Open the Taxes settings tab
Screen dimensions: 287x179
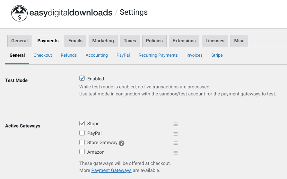pyautogui.click(x=130, y=41)
